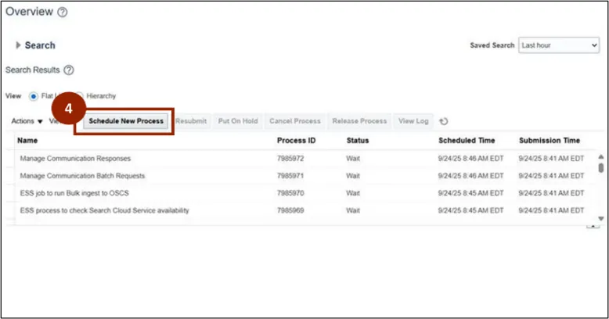This screenshot has height=319, width=609.
Task: Click the Overview help question mark icon
Action: point(63,13)
